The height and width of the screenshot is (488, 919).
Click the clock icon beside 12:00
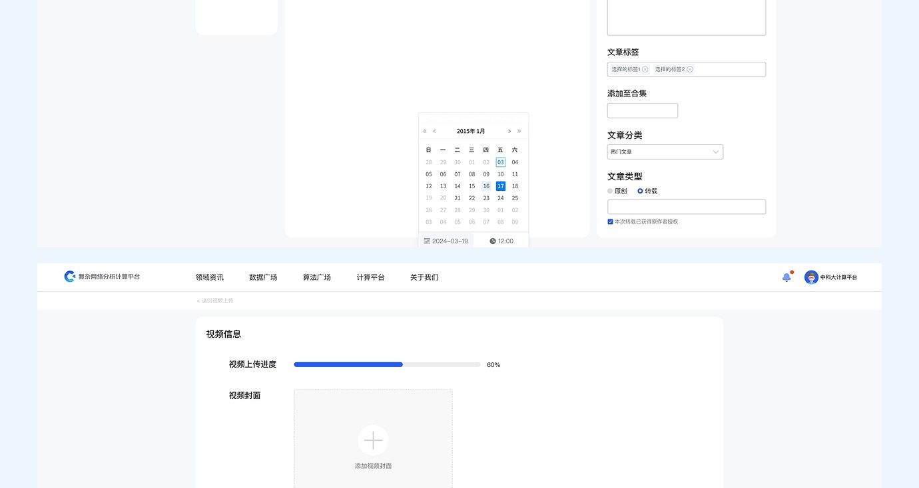click(493, 241)
